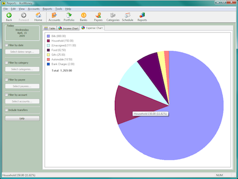238x179 pixels.
Task: Open the Schedule toolbar icon
Action: click(x=128, y=15)
